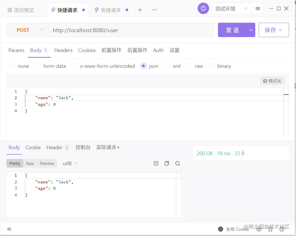The height and width of the screenshot is (236, 296).
Task: Open the Cookies request tab
Action: 87,50
